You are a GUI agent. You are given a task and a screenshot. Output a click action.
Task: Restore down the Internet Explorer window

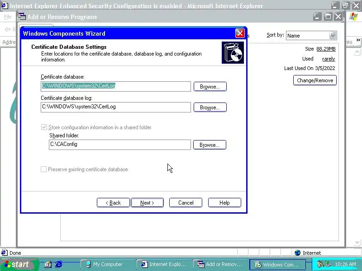coord(346,5)
